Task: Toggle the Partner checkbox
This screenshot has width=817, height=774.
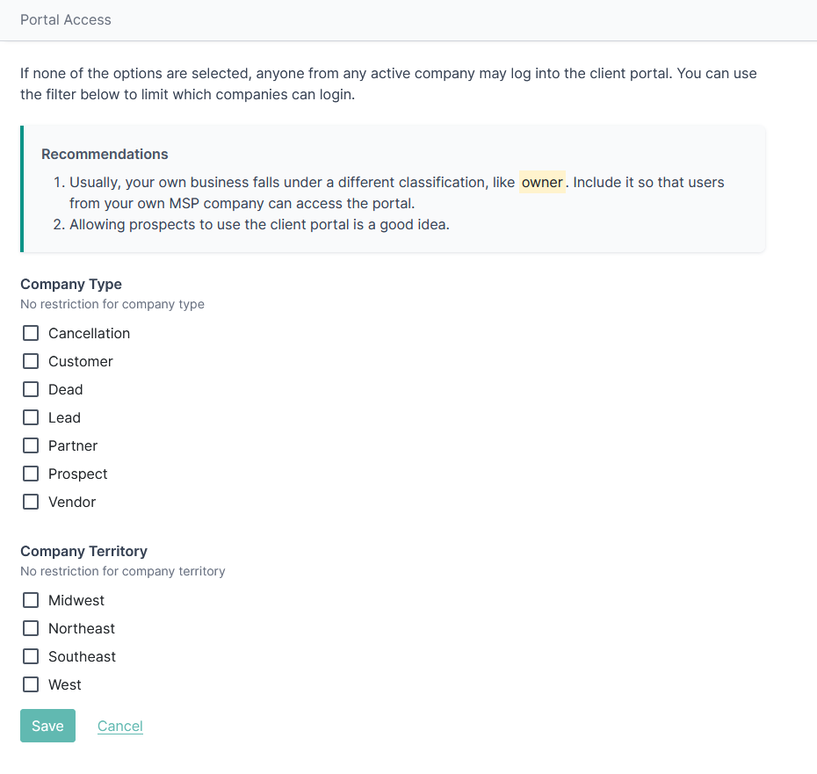Action: point(31,445)
